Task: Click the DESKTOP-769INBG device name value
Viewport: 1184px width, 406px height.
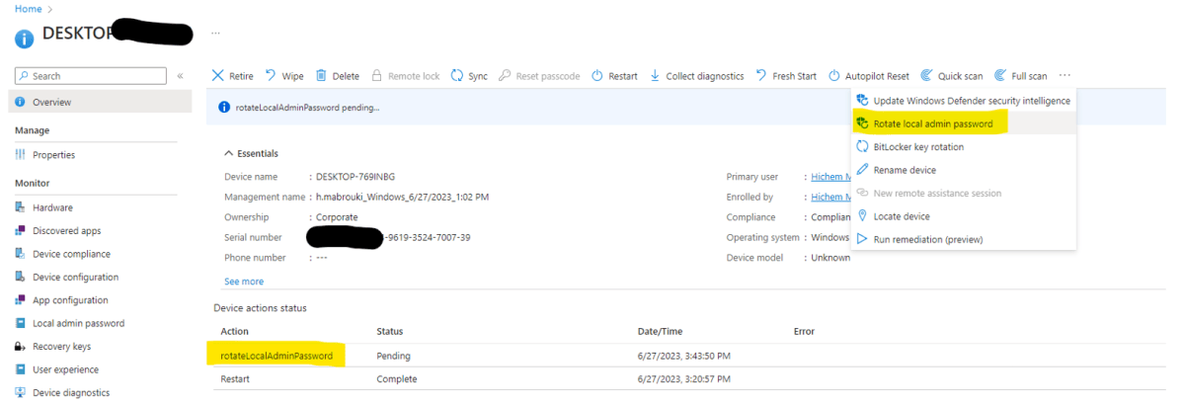Action: point(355,177)
